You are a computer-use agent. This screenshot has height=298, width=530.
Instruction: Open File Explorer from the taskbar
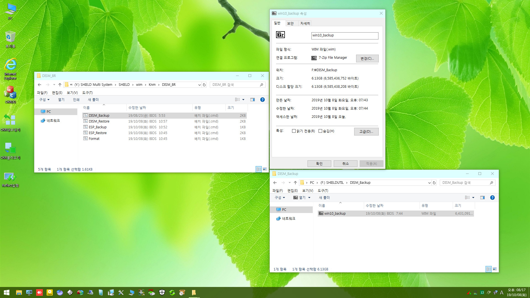point(19,292)
